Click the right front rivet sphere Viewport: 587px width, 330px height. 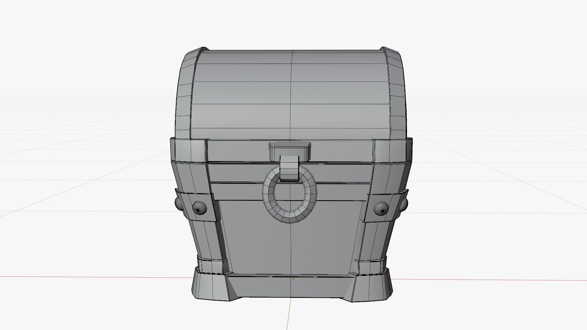pyautogui.click(x=381, y=208)
